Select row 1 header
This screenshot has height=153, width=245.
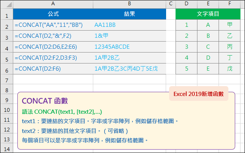tap(7, 14)
